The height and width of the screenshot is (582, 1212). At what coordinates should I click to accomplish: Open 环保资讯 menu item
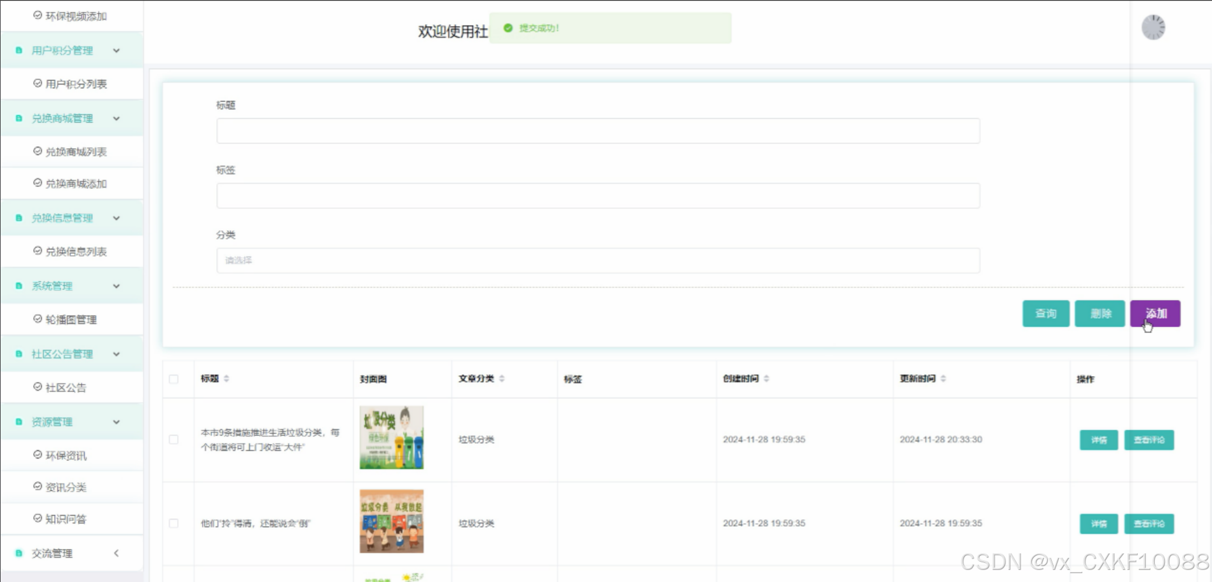tap(71, 456)
